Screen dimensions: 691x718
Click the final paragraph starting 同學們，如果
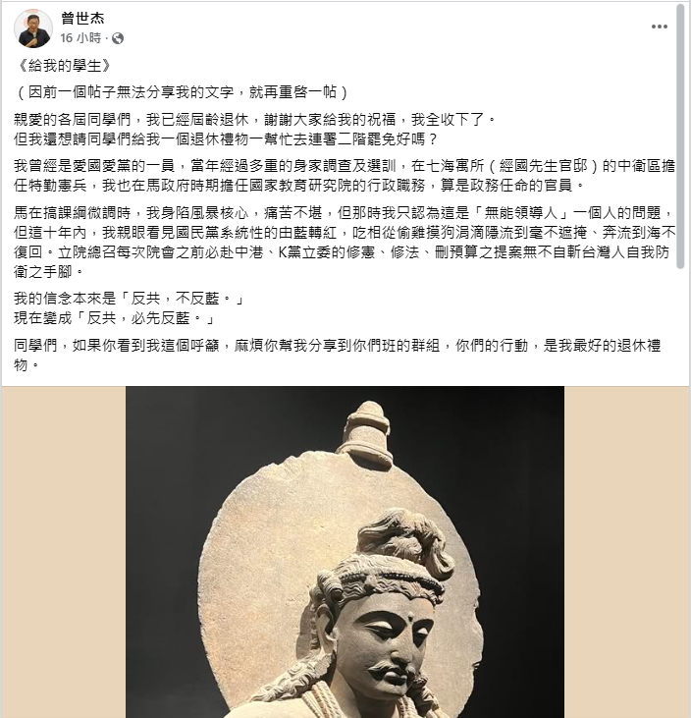point(338,355)
